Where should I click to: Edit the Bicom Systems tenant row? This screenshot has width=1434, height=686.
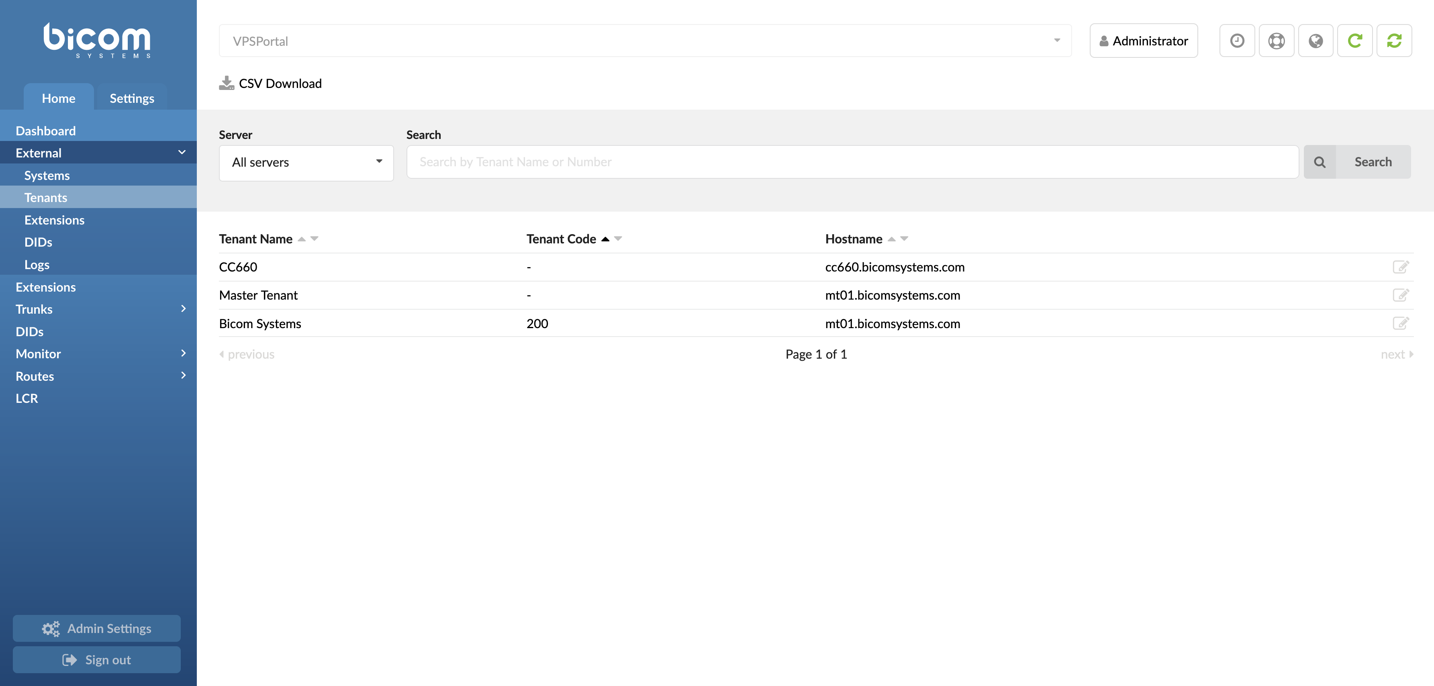click(1401, 323)
